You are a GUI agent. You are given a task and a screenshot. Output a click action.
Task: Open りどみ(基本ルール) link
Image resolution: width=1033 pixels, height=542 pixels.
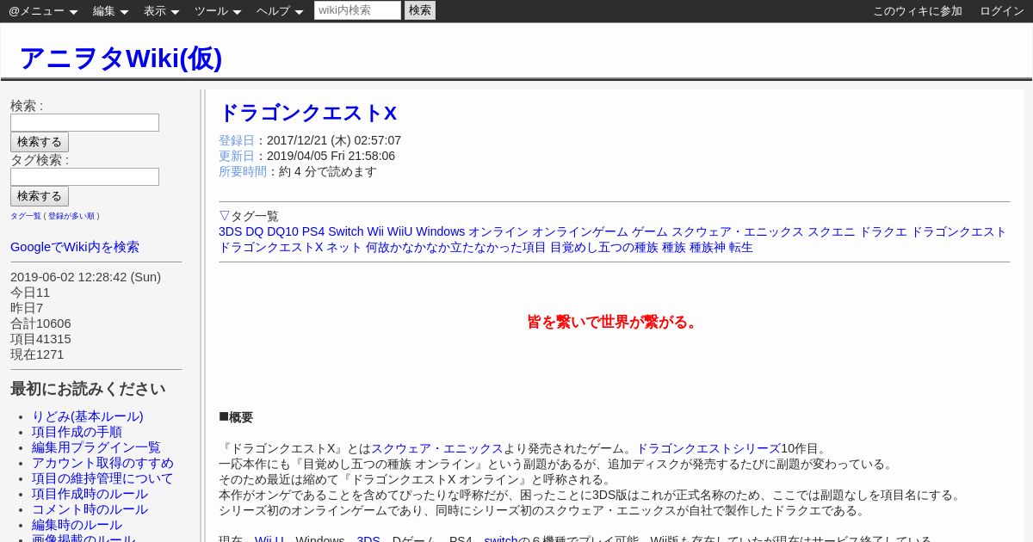(x=88, y=416)
